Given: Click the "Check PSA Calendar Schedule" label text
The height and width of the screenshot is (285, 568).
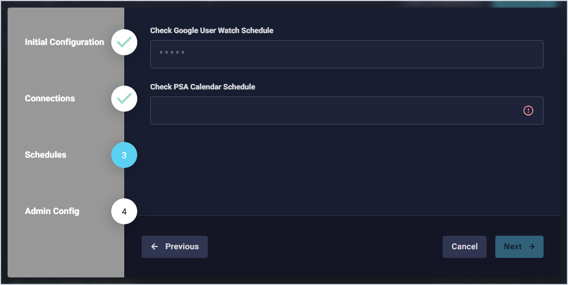Looking at the screenshot, I should tap(202, 87).
